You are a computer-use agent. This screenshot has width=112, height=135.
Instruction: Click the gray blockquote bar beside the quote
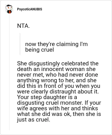20,44
